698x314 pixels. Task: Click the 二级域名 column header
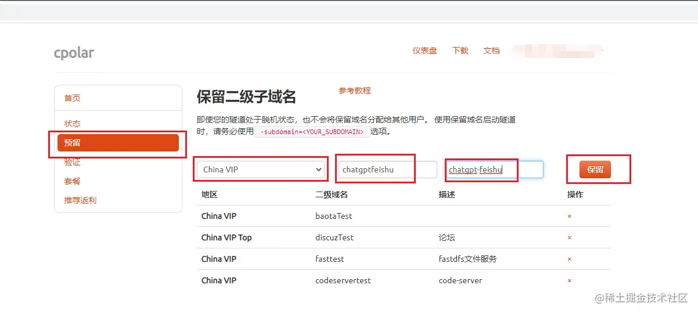click(x=332, y=194)
